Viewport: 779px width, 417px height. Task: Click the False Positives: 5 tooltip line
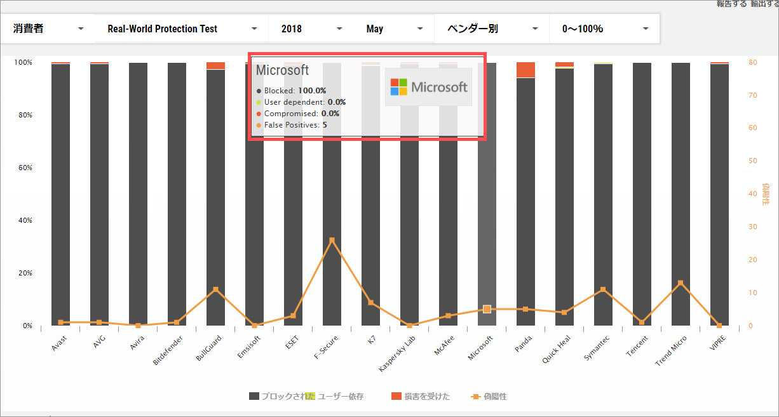click(x=292, y=125)
